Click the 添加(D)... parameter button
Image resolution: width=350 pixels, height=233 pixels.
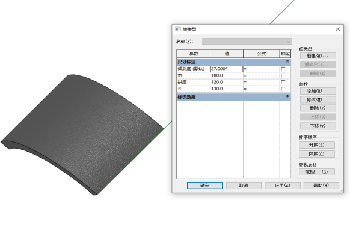click(318, 91)
